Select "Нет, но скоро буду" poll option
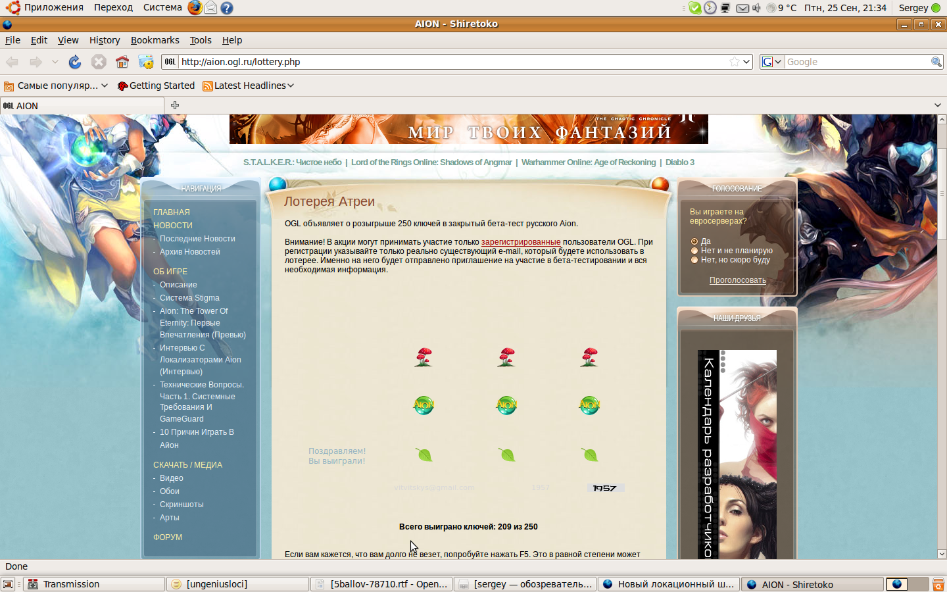Viewport: 947px width, 592px height. (x=694, y=260)
